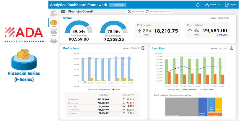
Task: Click the Admin user avatar icon
Action: pyautogui.click(x=207, y=4)
